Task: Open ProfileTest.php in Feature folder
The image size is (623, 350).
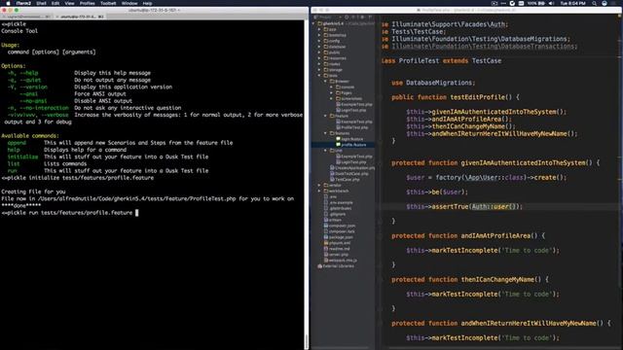Action: tap(352, 127)
